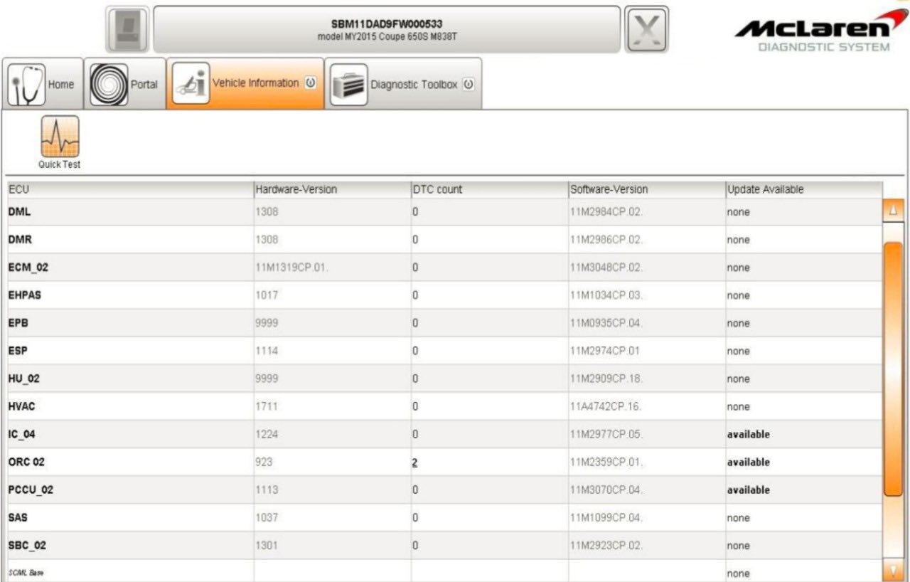The height and width of the screenshot is (582, 910).
Task: Select the SBC_02 ECU row
Action: 444,545
